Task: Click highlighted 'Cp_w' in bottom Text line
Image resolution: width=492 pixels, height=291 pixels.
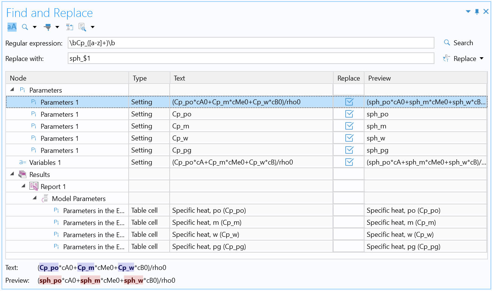Action: point(126,268)
